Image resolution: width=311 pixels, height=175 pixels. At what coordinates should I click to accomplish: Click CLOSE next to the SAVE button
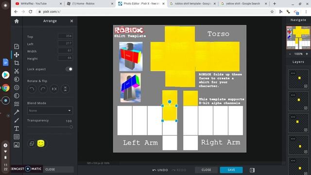pyautogui.click(x=206, y=170)
